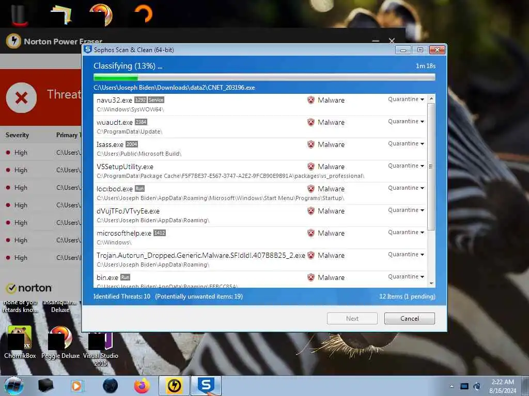The height and width of the screenshot is (396, 529).
Task: Open Windows Start orb
Action: pyautogui.click(x=14, y=386)
